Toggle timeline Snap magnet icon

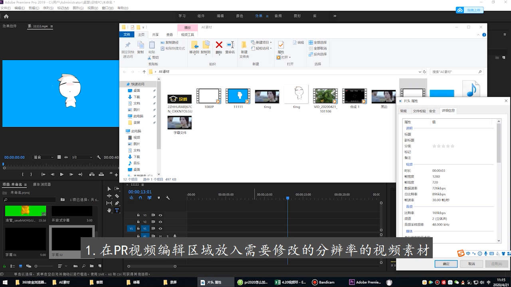pos(140,198)
